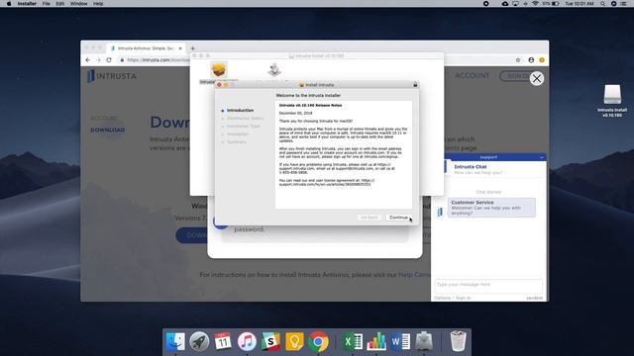This screenshot has height=356, width=634.
Task: Open Launchpad from the dock
Action: coord(199,342)
